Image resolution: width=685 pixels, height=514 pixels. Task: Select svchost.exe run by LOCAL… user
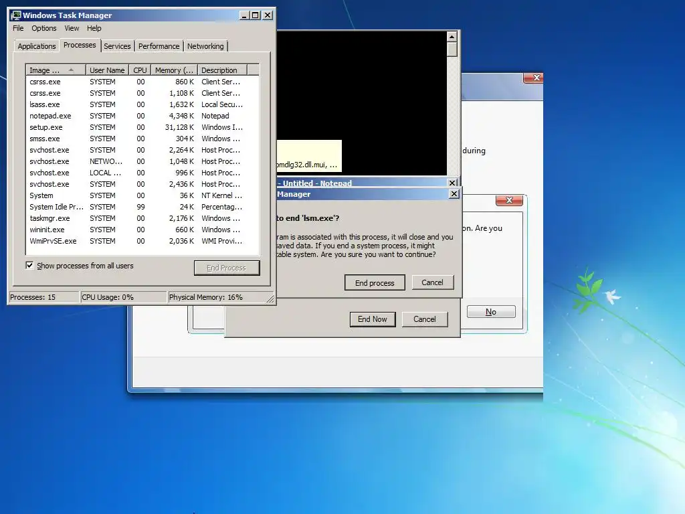[142, 173]
